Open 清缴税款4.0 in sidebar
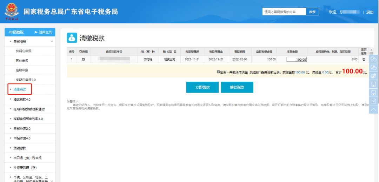The height and width of the screenshot is (182, 379). [22, 99]
